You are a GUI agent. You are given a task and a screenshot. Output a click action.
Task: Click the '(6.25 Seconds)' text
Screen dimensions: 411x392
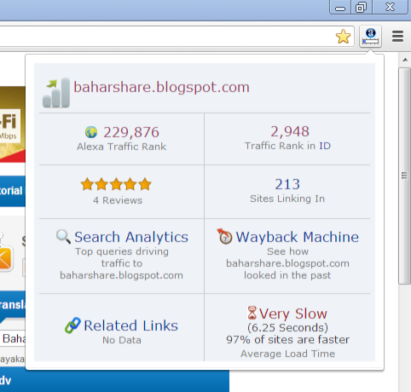pyautogui.click(x=287, y=327)
